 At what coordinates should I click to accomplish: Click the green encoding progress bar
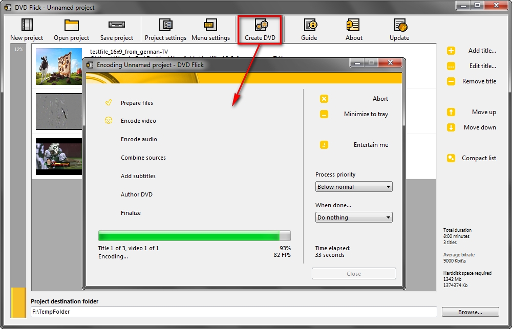click(x=194, y=236)
